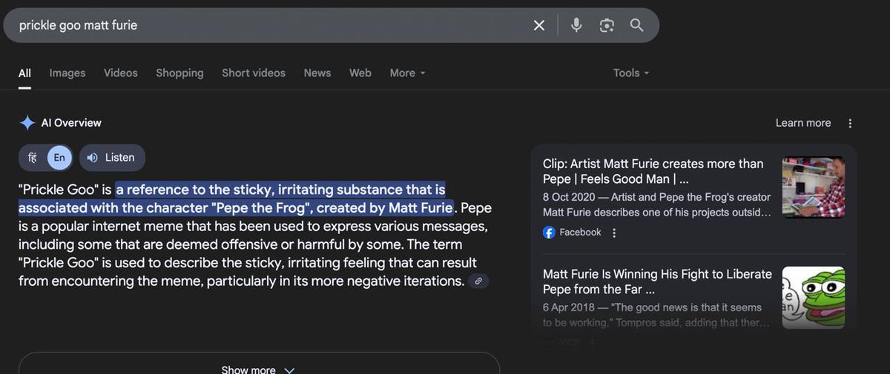Open Google Lens image search icon
This screenshot has height=374, width=890.
(x=607, y=25)
